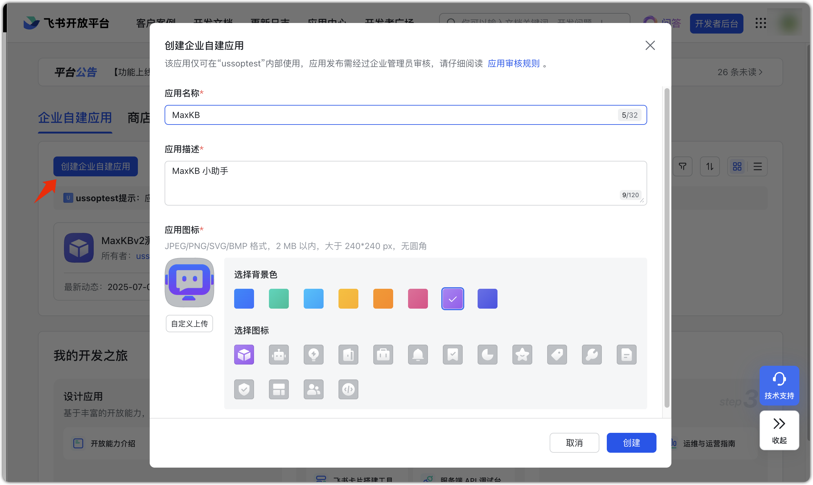Viewport: 813px width, 485px height.
Task: Pick the bell notification icon
Action: [418, 354]
